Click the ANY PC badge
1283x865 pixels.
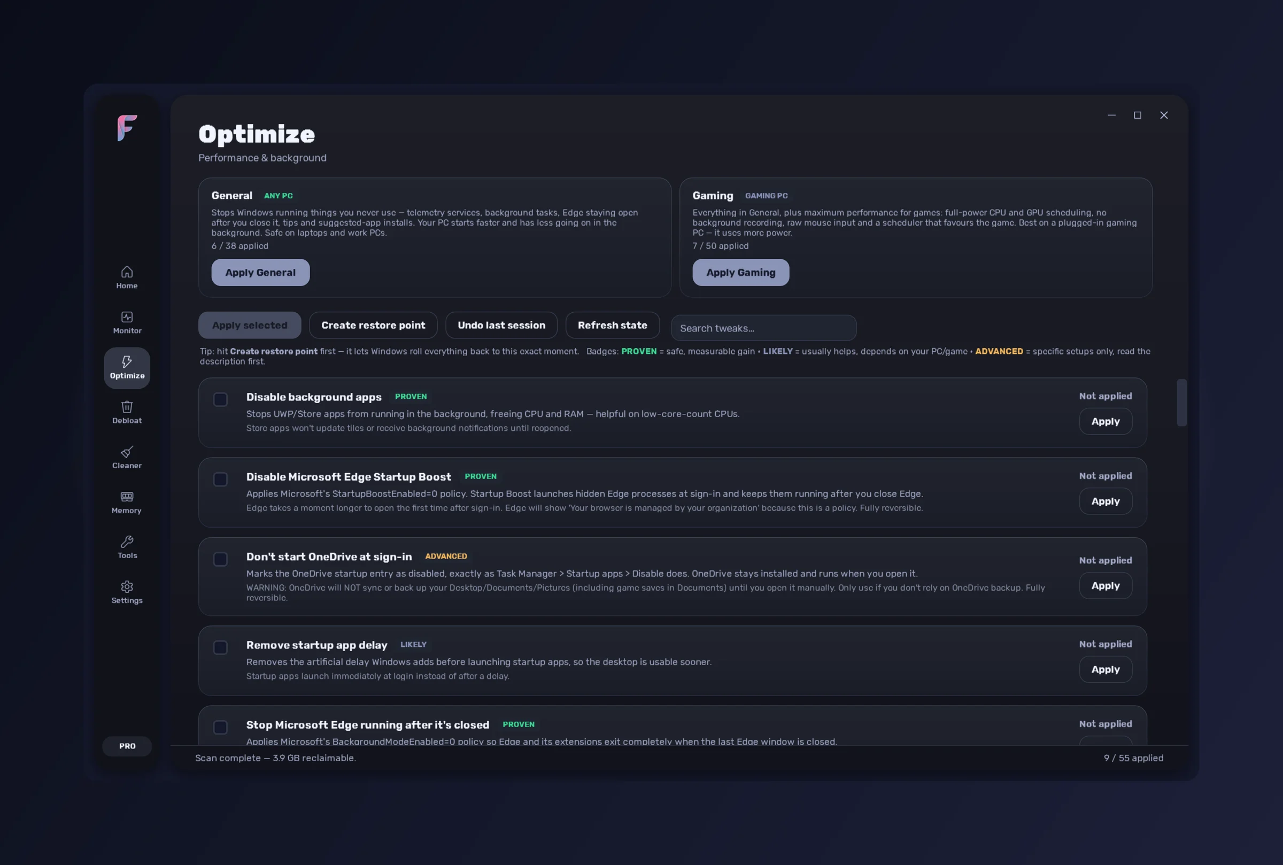(x=279, y=196)
